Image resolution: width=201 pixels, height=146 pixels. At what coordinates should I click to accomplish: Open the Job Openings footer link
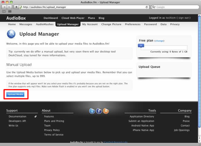pos(182,130)
